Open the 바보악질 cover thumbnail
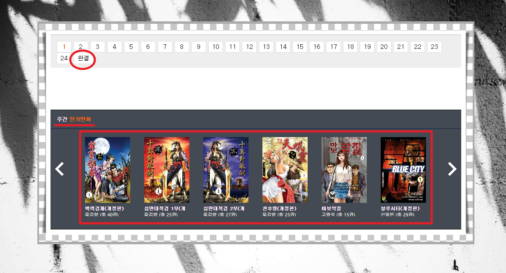Screen dimensions: 506x273 [344, 170]
